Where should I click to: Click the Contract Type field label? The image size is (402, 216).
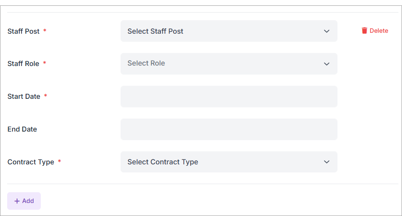(30, 162)
